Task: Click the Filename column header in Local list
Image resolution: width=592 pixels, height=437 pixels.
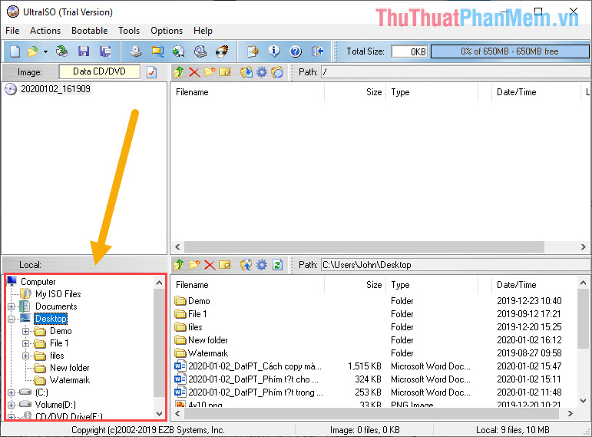Action: [247, 285]
